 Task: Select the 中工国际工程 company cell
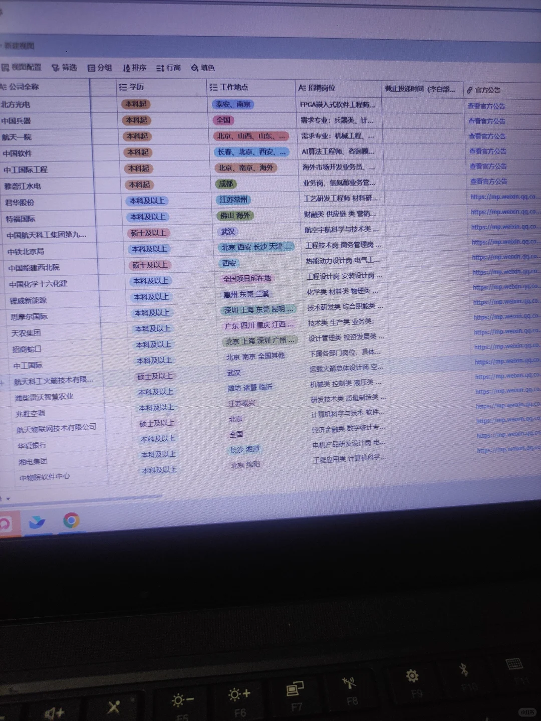point(26,169)
